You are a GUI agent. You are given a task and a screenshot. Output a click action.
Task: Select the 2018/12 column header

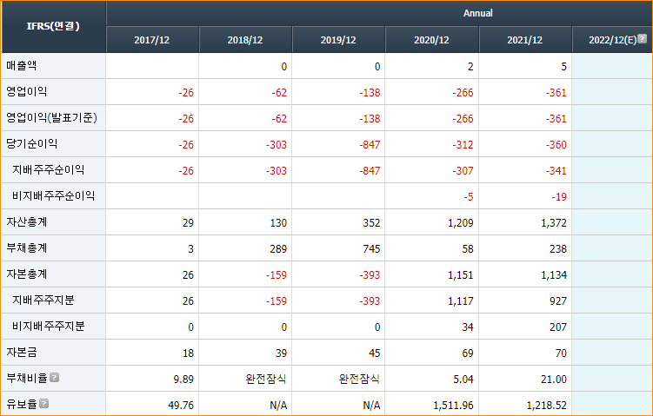[245, 40]
